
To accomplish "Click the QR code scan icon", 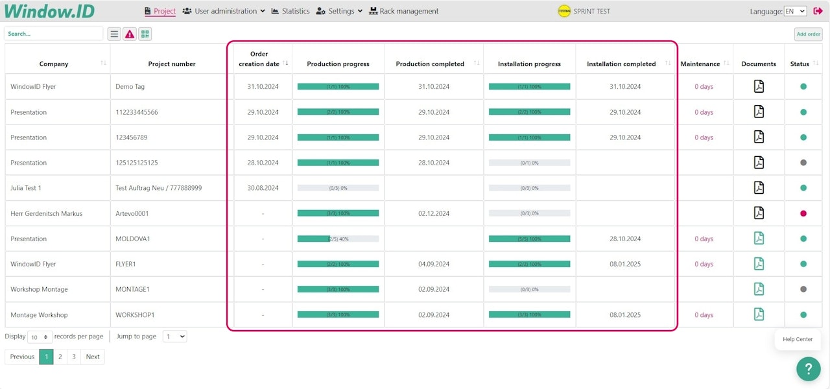I will [145, 34].
